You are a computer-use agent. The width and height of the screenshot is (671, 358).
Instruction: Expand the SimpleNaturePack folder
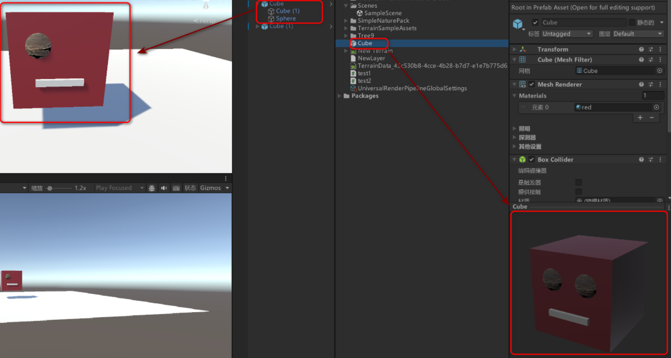point(346,21)
